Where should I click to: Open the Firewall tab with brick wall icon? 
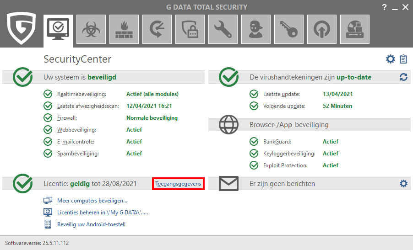124,29
